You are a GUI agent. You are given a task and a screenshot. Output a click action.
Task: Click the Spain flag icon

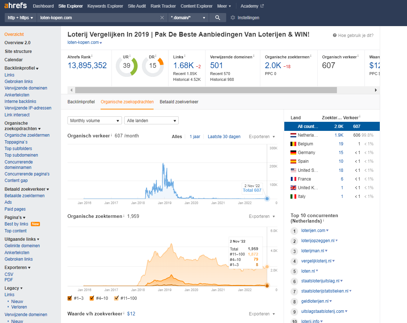pos(293,161)
